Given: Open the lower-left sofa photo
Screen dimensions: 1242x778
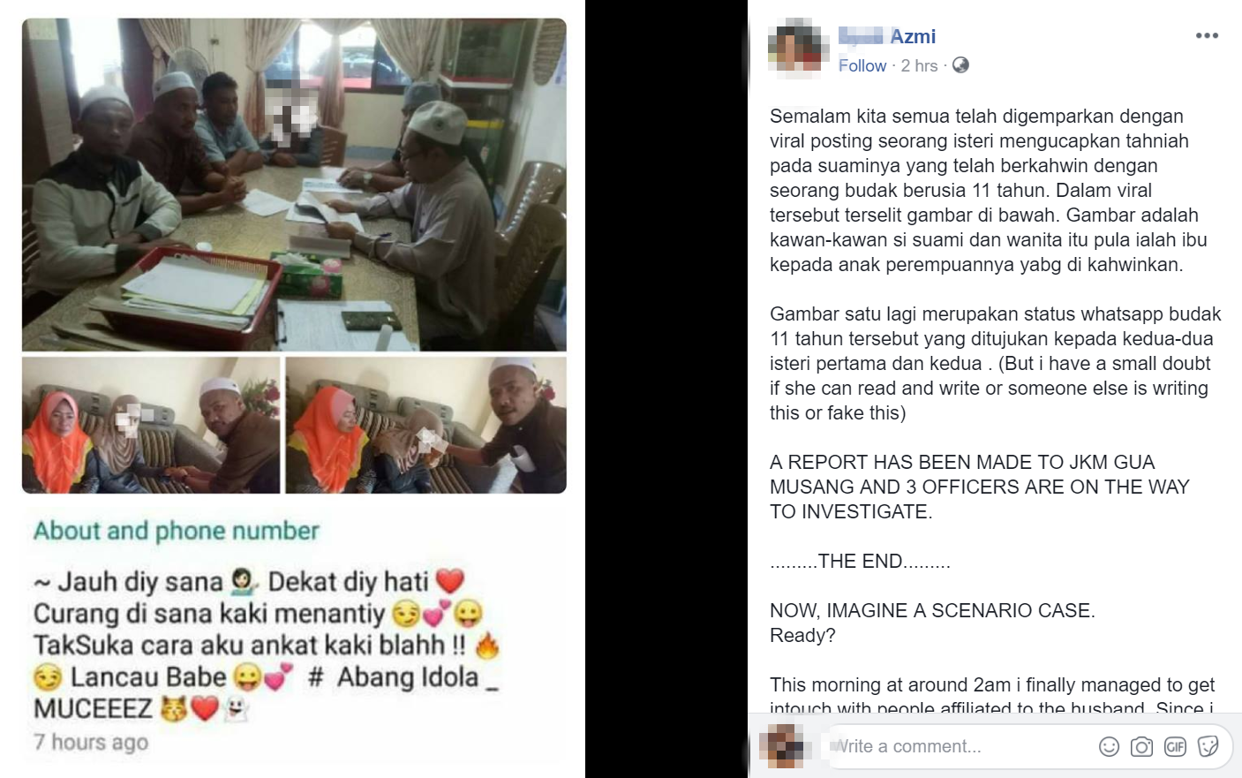Looking at the screenshot, I should point(151,425).
